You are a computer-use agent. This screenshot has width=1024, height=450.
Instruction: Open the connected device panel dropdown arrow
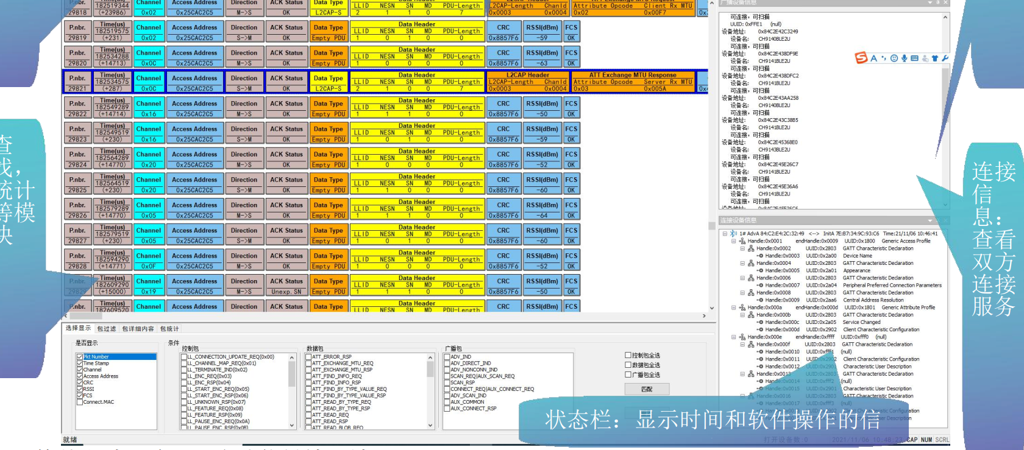pos(930,220)
